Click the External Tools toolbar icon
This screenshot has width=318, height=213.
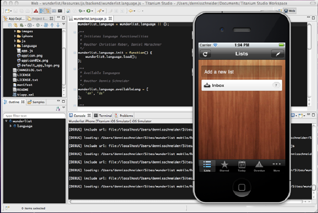click(x=99, y=11)
